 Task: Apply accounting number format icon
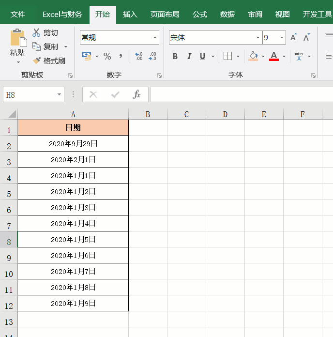pos(86,56)
